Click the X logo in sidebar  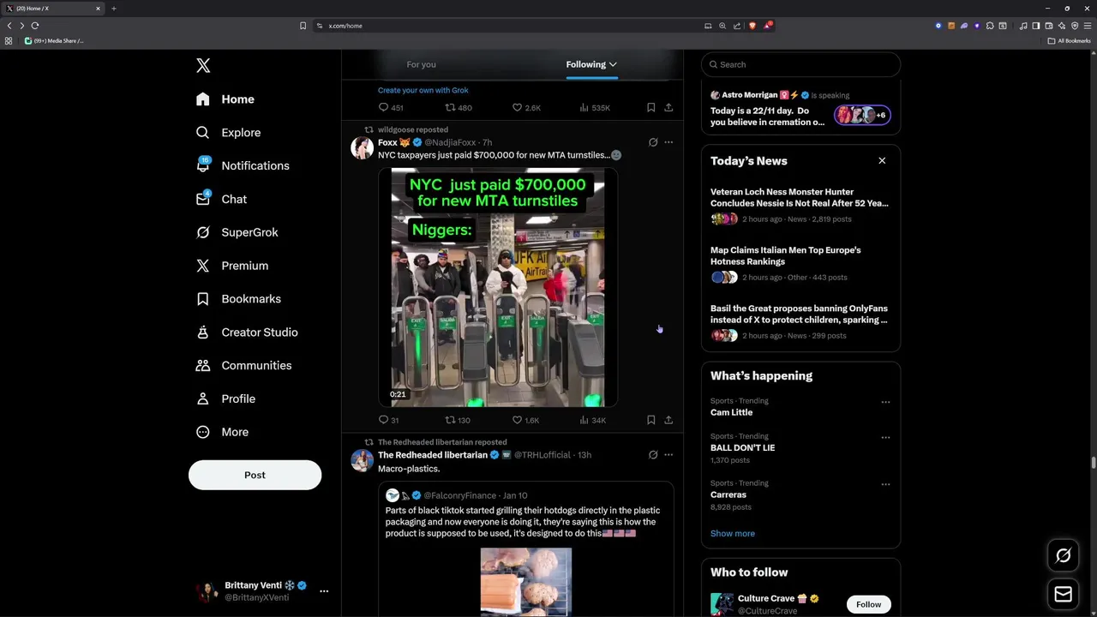203,65
